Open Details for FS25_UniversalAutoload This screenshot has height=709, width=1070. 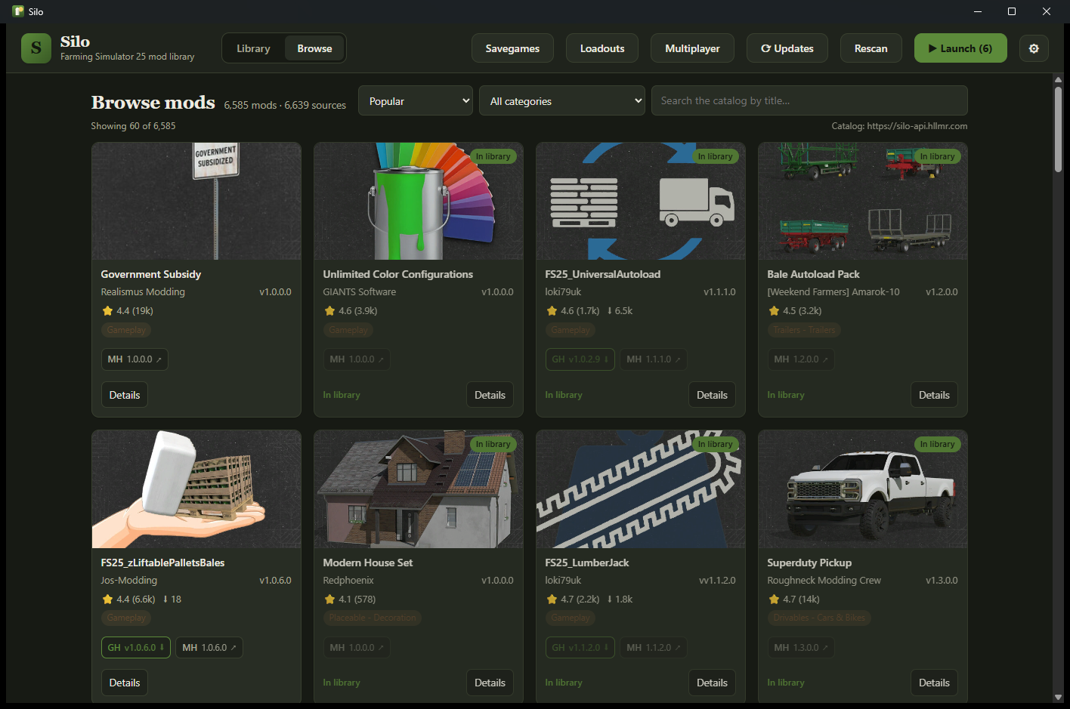(712, 395)
